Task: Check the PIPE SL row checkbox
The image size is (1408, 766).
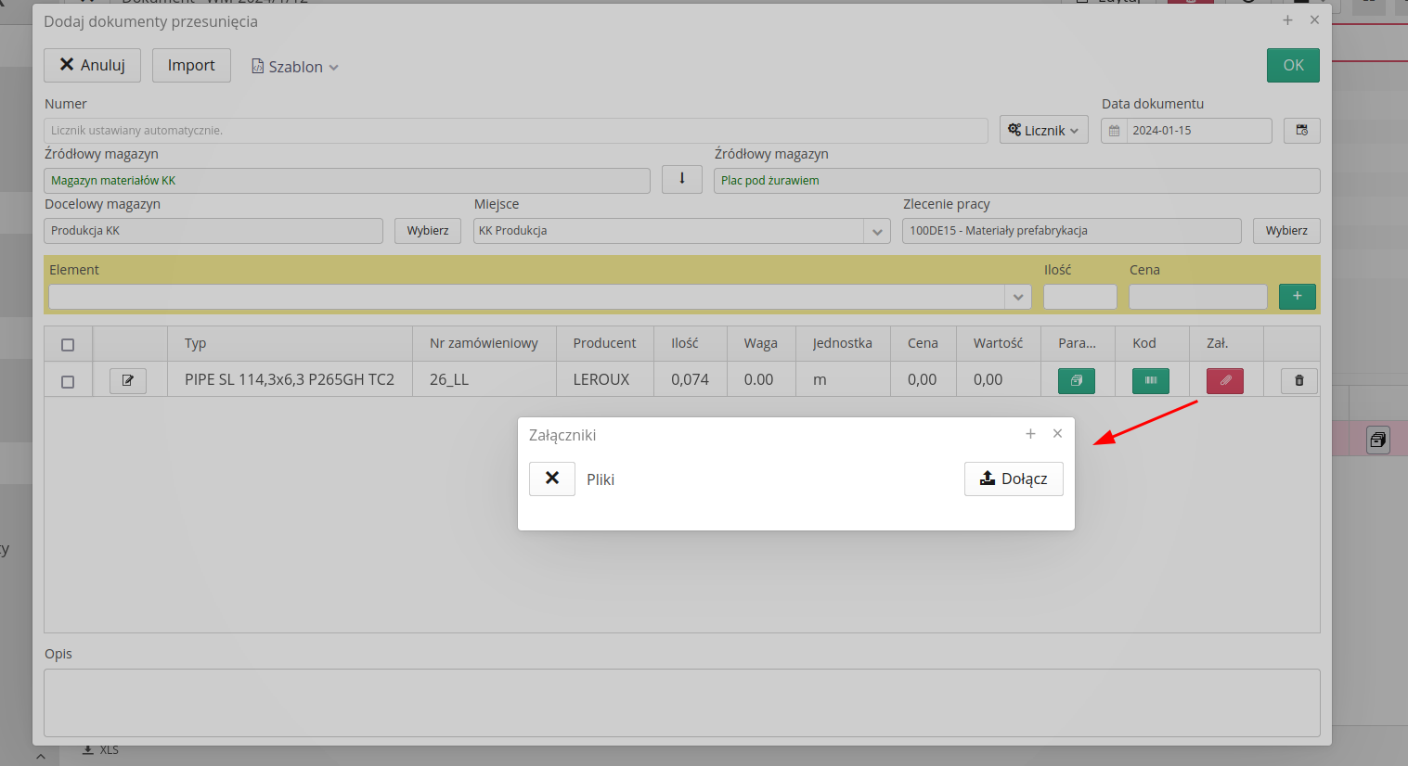Action: coord(68,382)
